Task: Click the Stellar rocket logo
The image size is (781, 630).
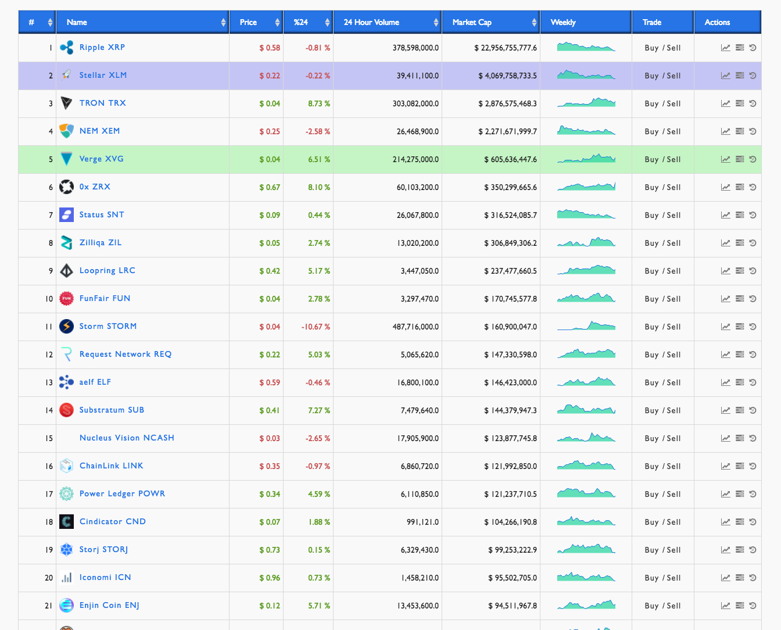Action: coord(67,75)
